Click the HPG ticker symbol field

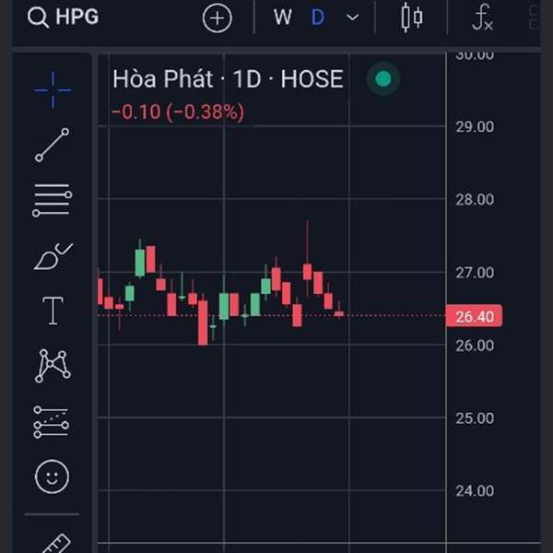[77, 18]
